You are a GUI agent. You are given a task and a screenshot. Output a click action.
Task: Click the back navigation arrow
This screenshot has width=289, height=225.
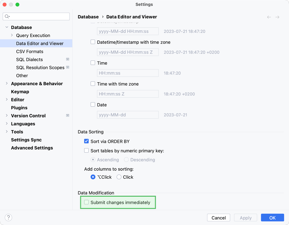point(269,17)
